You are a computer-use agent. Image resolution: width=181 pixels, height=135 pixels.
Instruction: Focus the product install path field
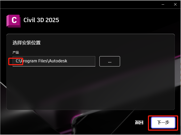54,61
